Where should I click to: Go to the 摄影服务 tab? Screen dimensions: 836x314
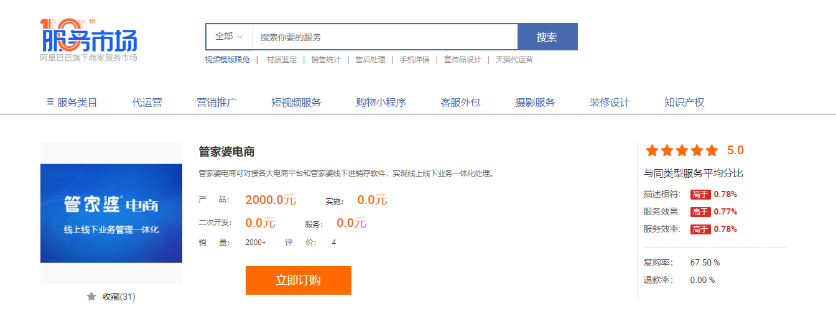point(535,103)
